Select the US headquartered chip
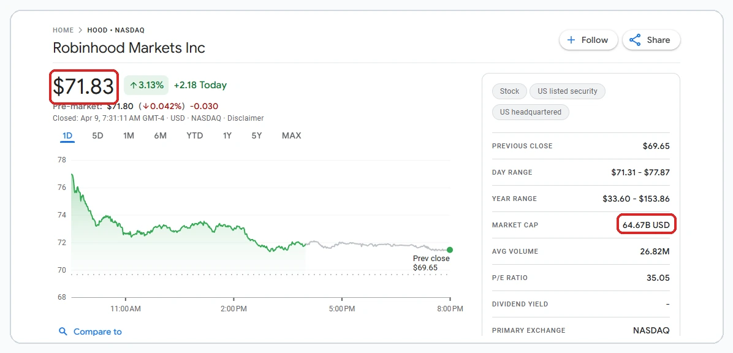This screenshot has height=353, width=733. click(530, 112)
